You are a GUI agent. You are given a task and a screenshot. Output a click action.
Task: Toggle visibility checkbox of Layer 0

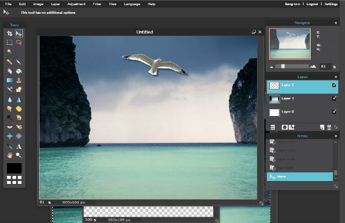(334, 111)
